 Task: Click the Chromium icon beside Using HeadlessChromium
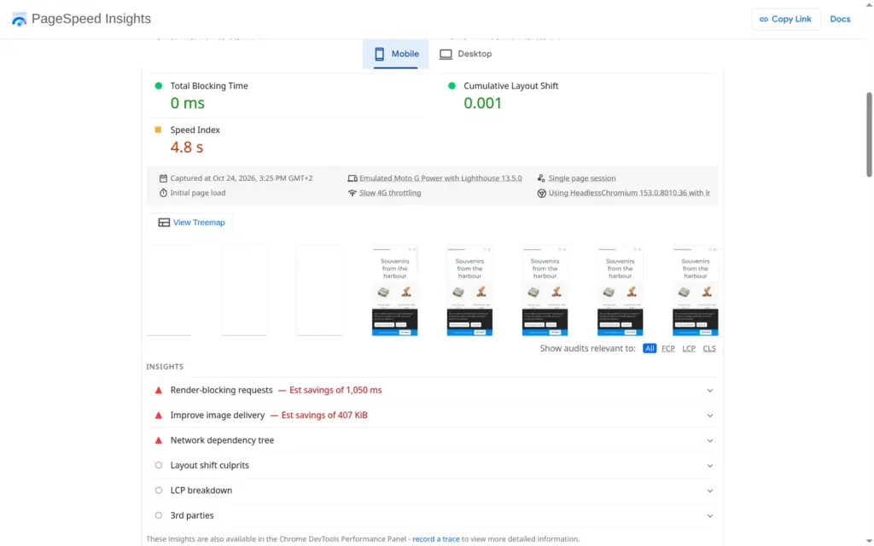541,193
